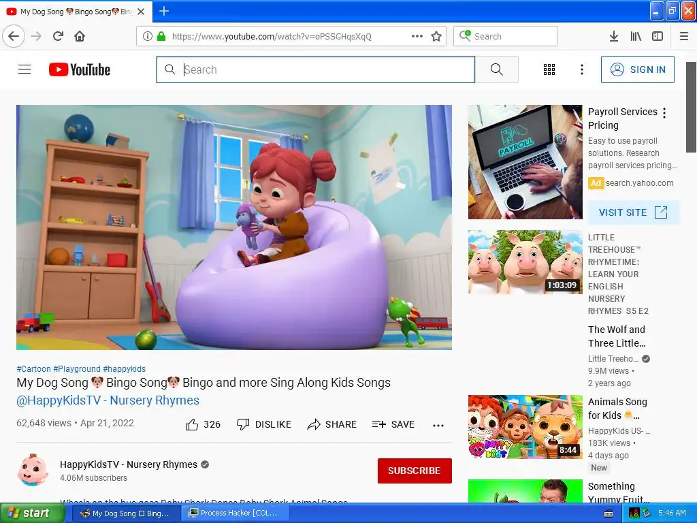Screen dimensions: 697x523
Task: Switch to Process Hacker taskbar window
Action: (x=235, y=513)
